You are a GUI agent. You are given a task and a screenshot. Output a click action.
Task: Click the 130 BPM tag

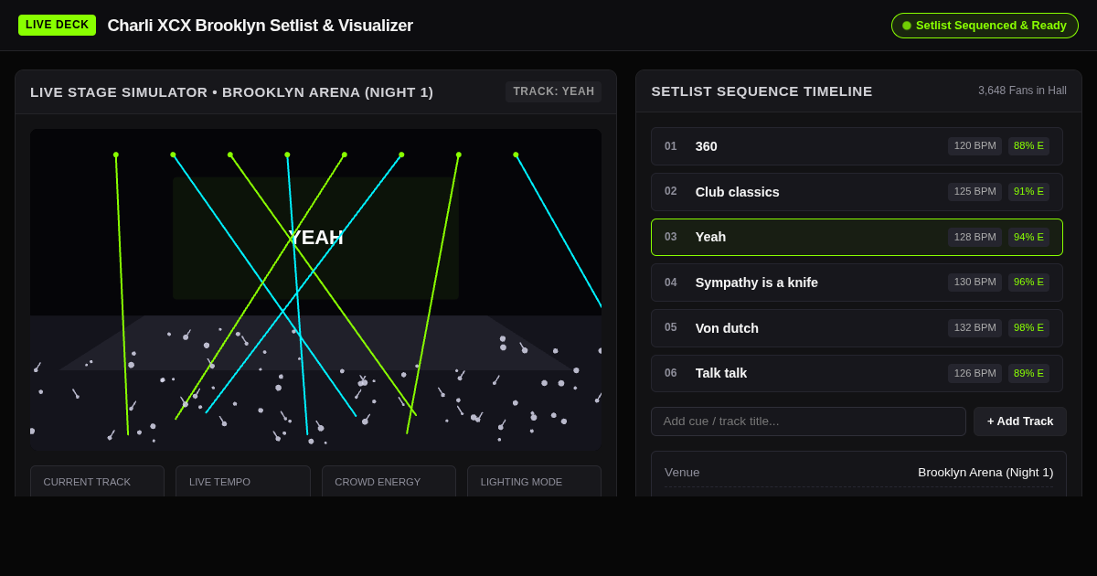coord(975,283)
